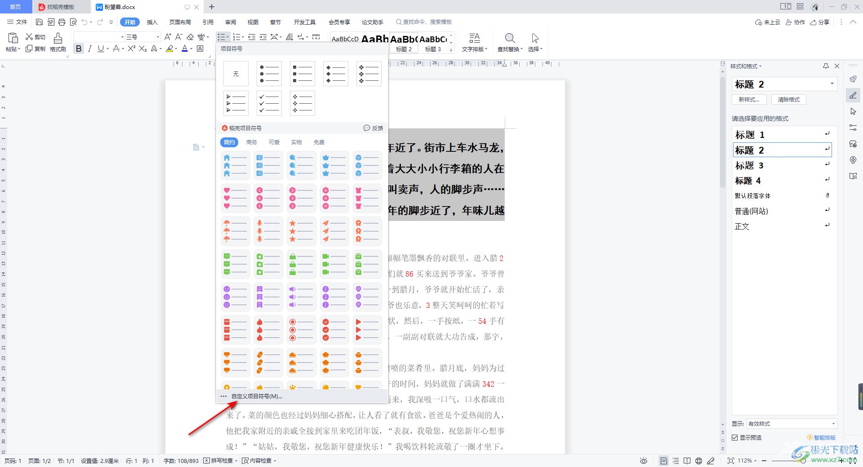Toggle Bold formatting

(x=79, y=48)
